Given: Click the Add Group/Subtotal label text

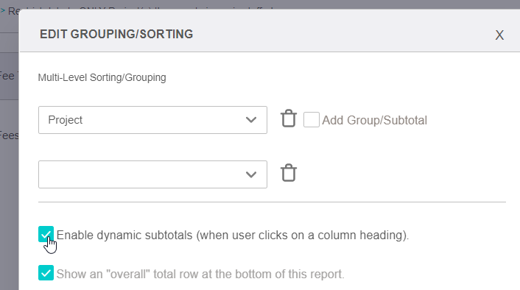Looking at the screenshot, I should pyautogui.click(x=374, y=120).
